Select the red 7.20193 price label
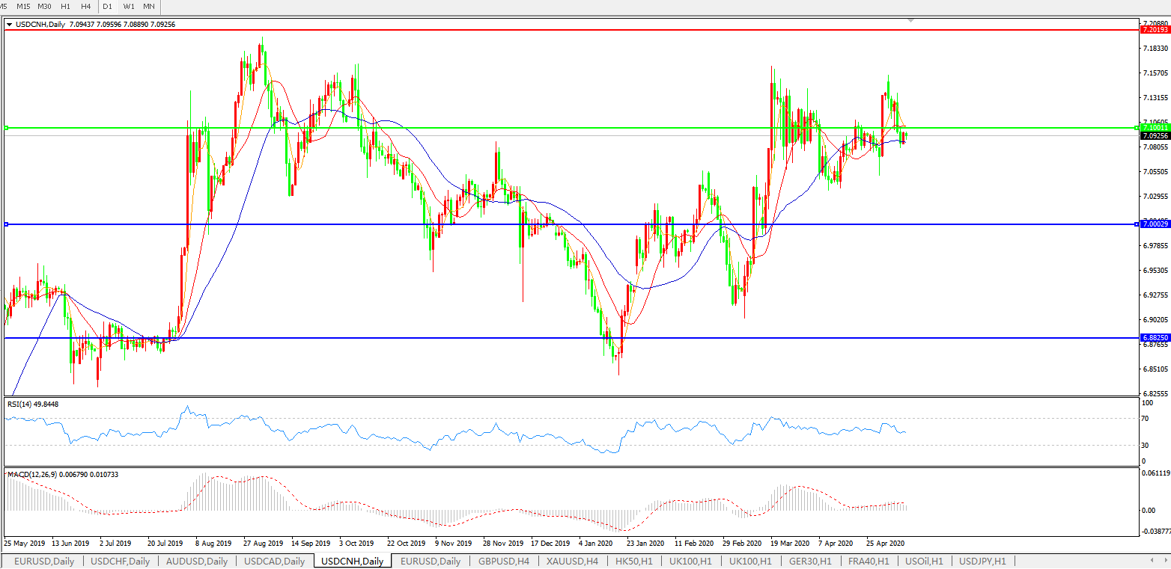 1154,30
